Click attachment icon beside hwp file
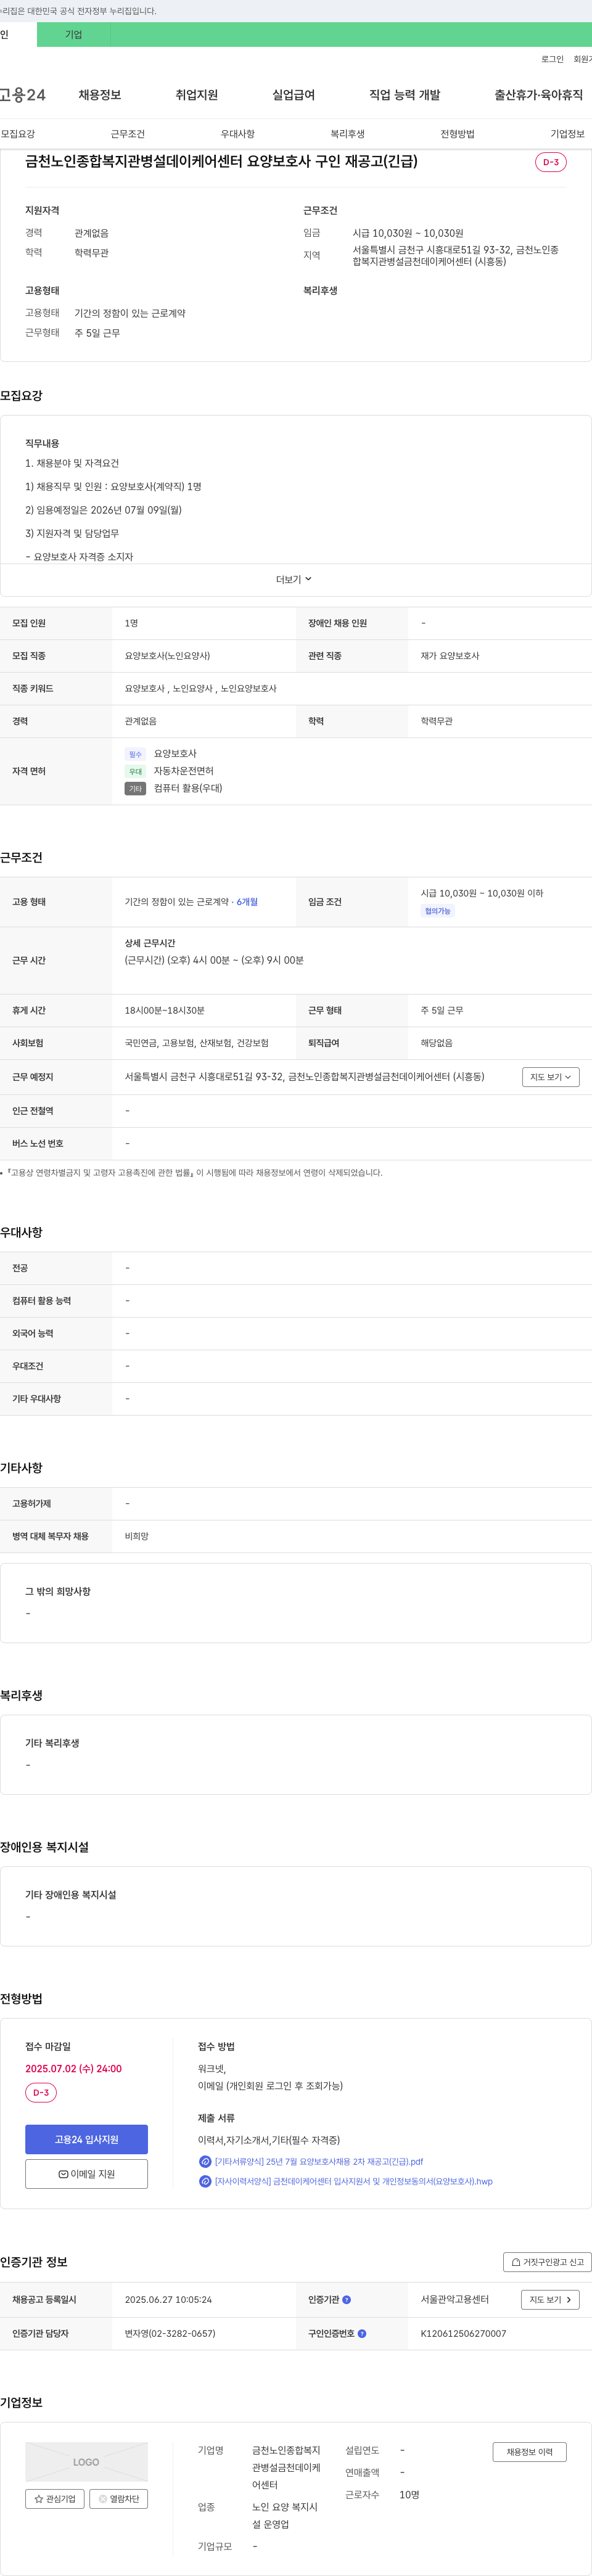 (x=205, y=2181)
